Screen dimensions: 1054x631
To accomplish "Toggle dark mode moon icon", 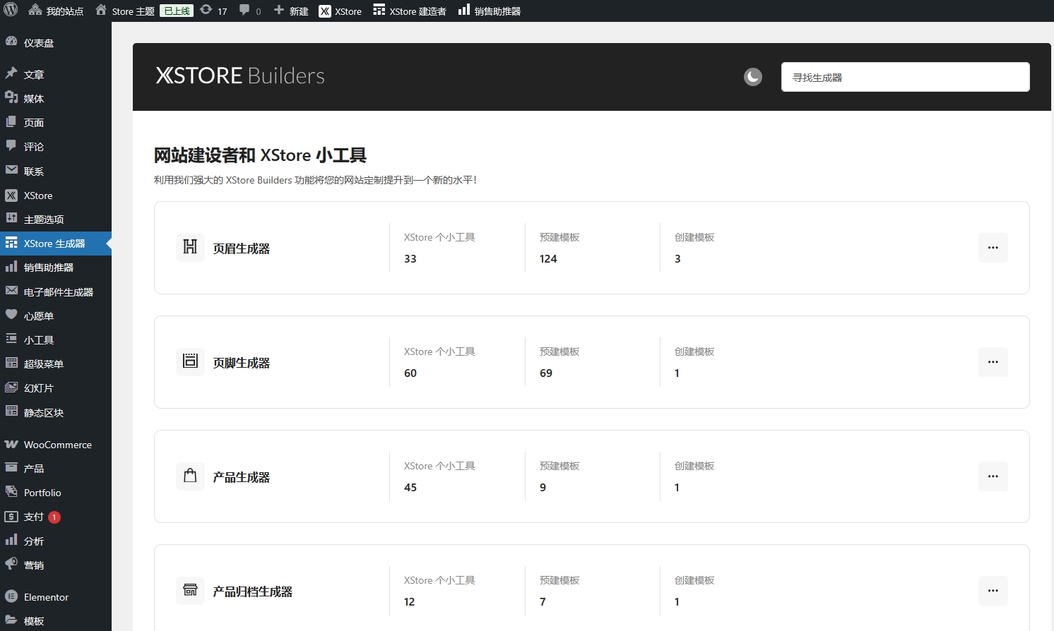I will point(753,77).
